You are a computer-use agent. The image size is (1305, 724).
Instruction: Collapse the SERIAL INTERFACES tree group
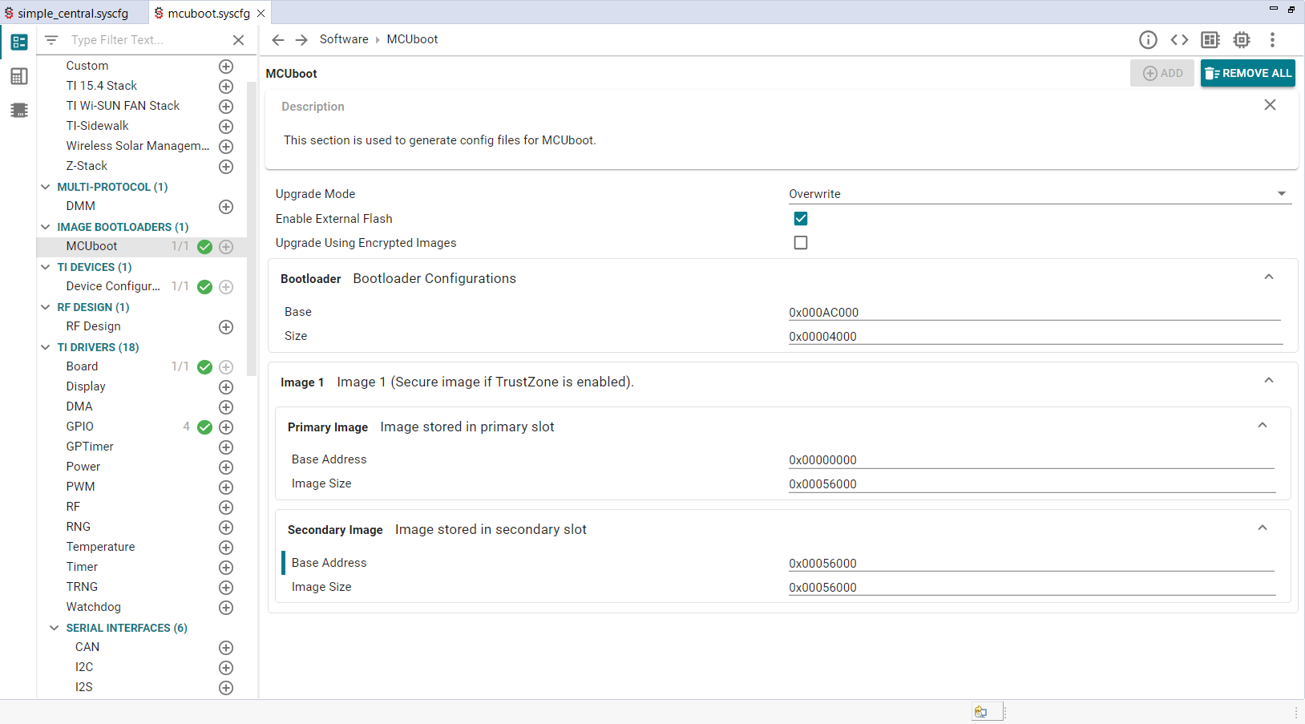point(55,628)
